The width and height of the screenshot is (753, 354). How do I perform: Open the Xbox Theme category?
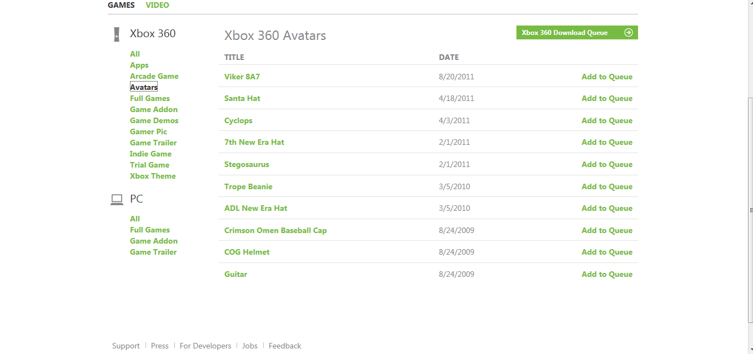click(153, 176)
